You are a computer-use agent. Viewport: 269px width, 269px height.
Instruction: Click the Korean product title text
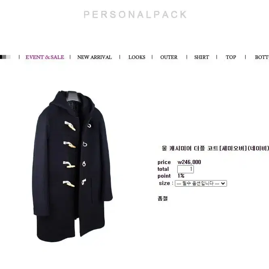click(215, 148)
